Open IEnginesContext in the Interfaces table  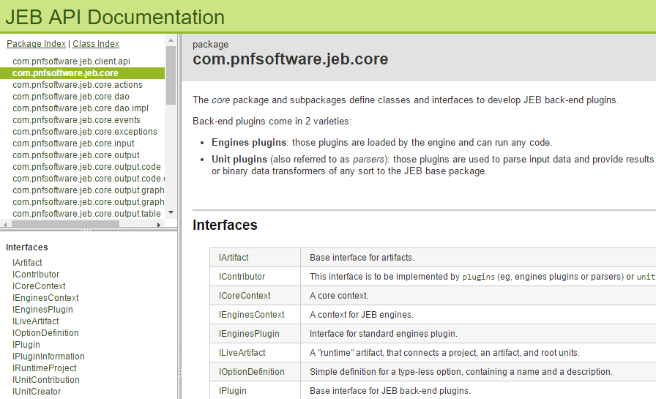point(251,315)
